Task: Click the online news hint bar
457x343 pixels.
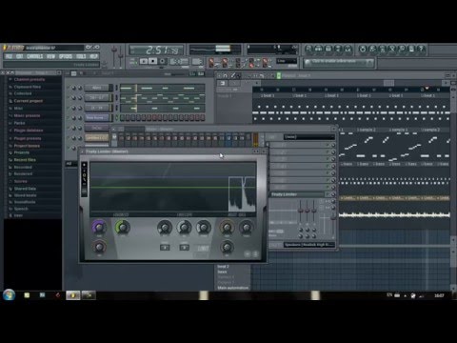Action: tap(339, 62)
